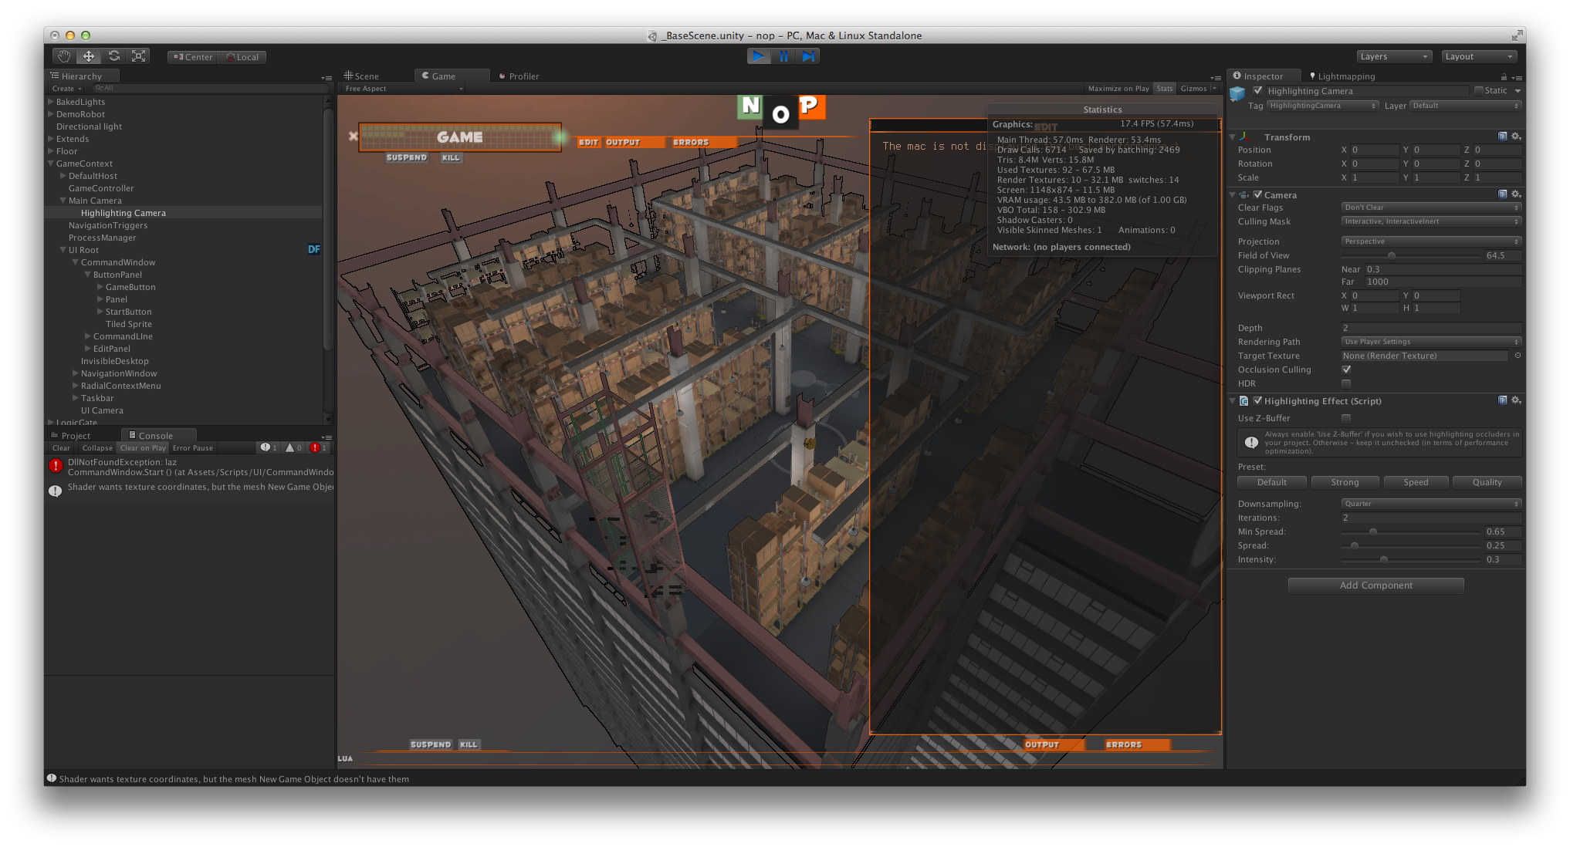Open Highlighting Effect script gear menu

[1516, 400]
